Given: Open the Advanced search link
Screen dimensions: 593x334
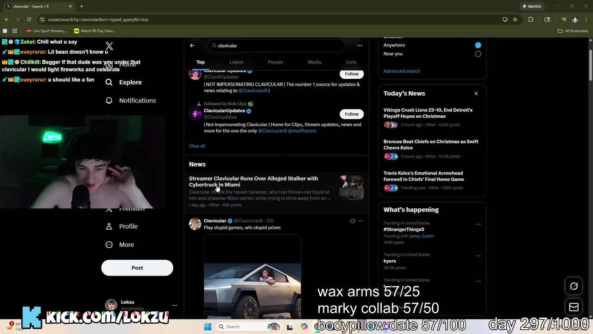Looking at the screenshot, I should coord(402,71).
